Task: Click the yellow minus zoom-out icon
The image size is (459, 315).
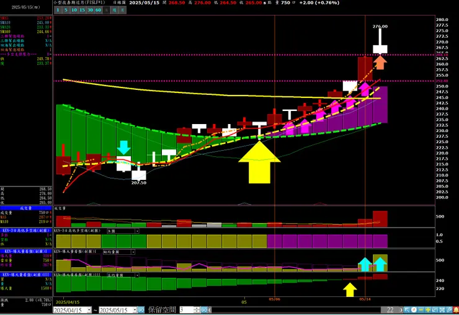Action: [421, 310]
